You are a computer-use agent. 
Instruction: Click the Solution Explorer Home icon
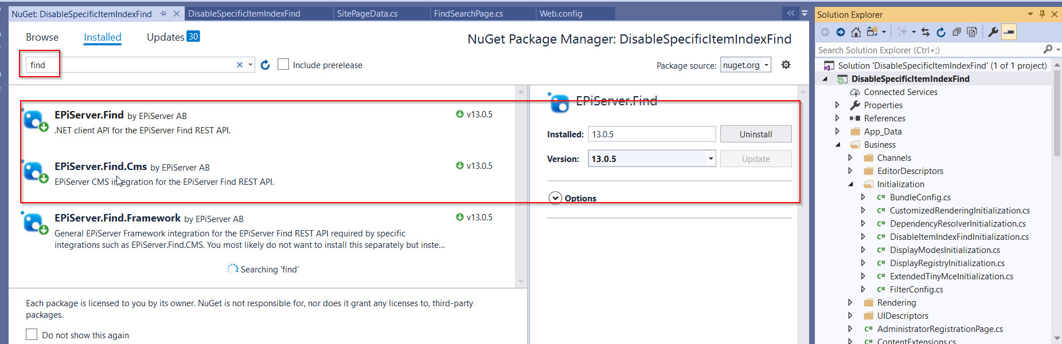click(856, 32)
